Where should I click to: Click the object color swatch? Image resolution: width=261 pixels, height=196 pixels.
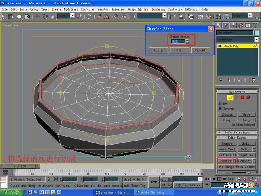pos(257,33)
